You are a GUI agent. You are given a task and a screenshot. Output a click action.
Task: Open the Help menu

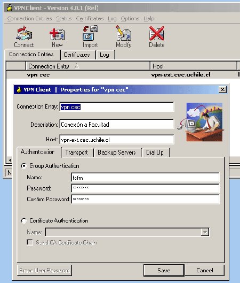click(149, 19)
